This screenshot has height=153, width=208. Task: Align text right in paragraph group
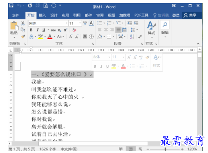pos(112,30)
